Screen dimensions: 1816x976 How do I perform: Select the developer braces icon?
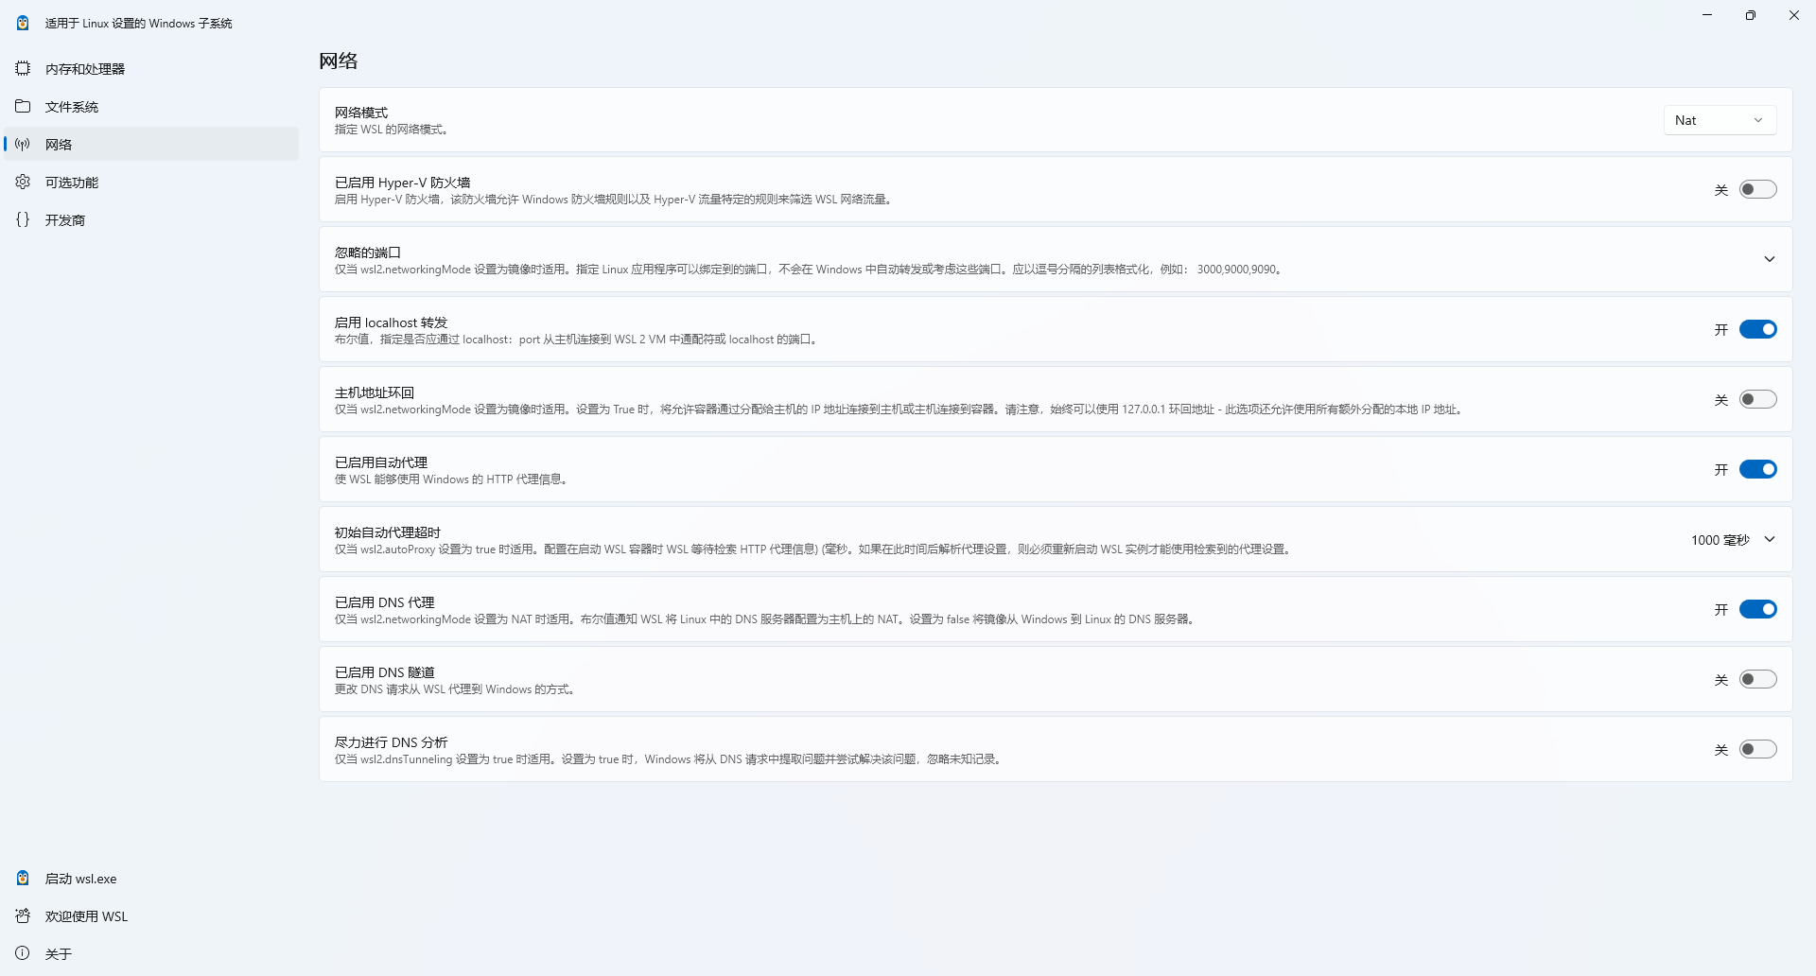click(x=22, y=219)
